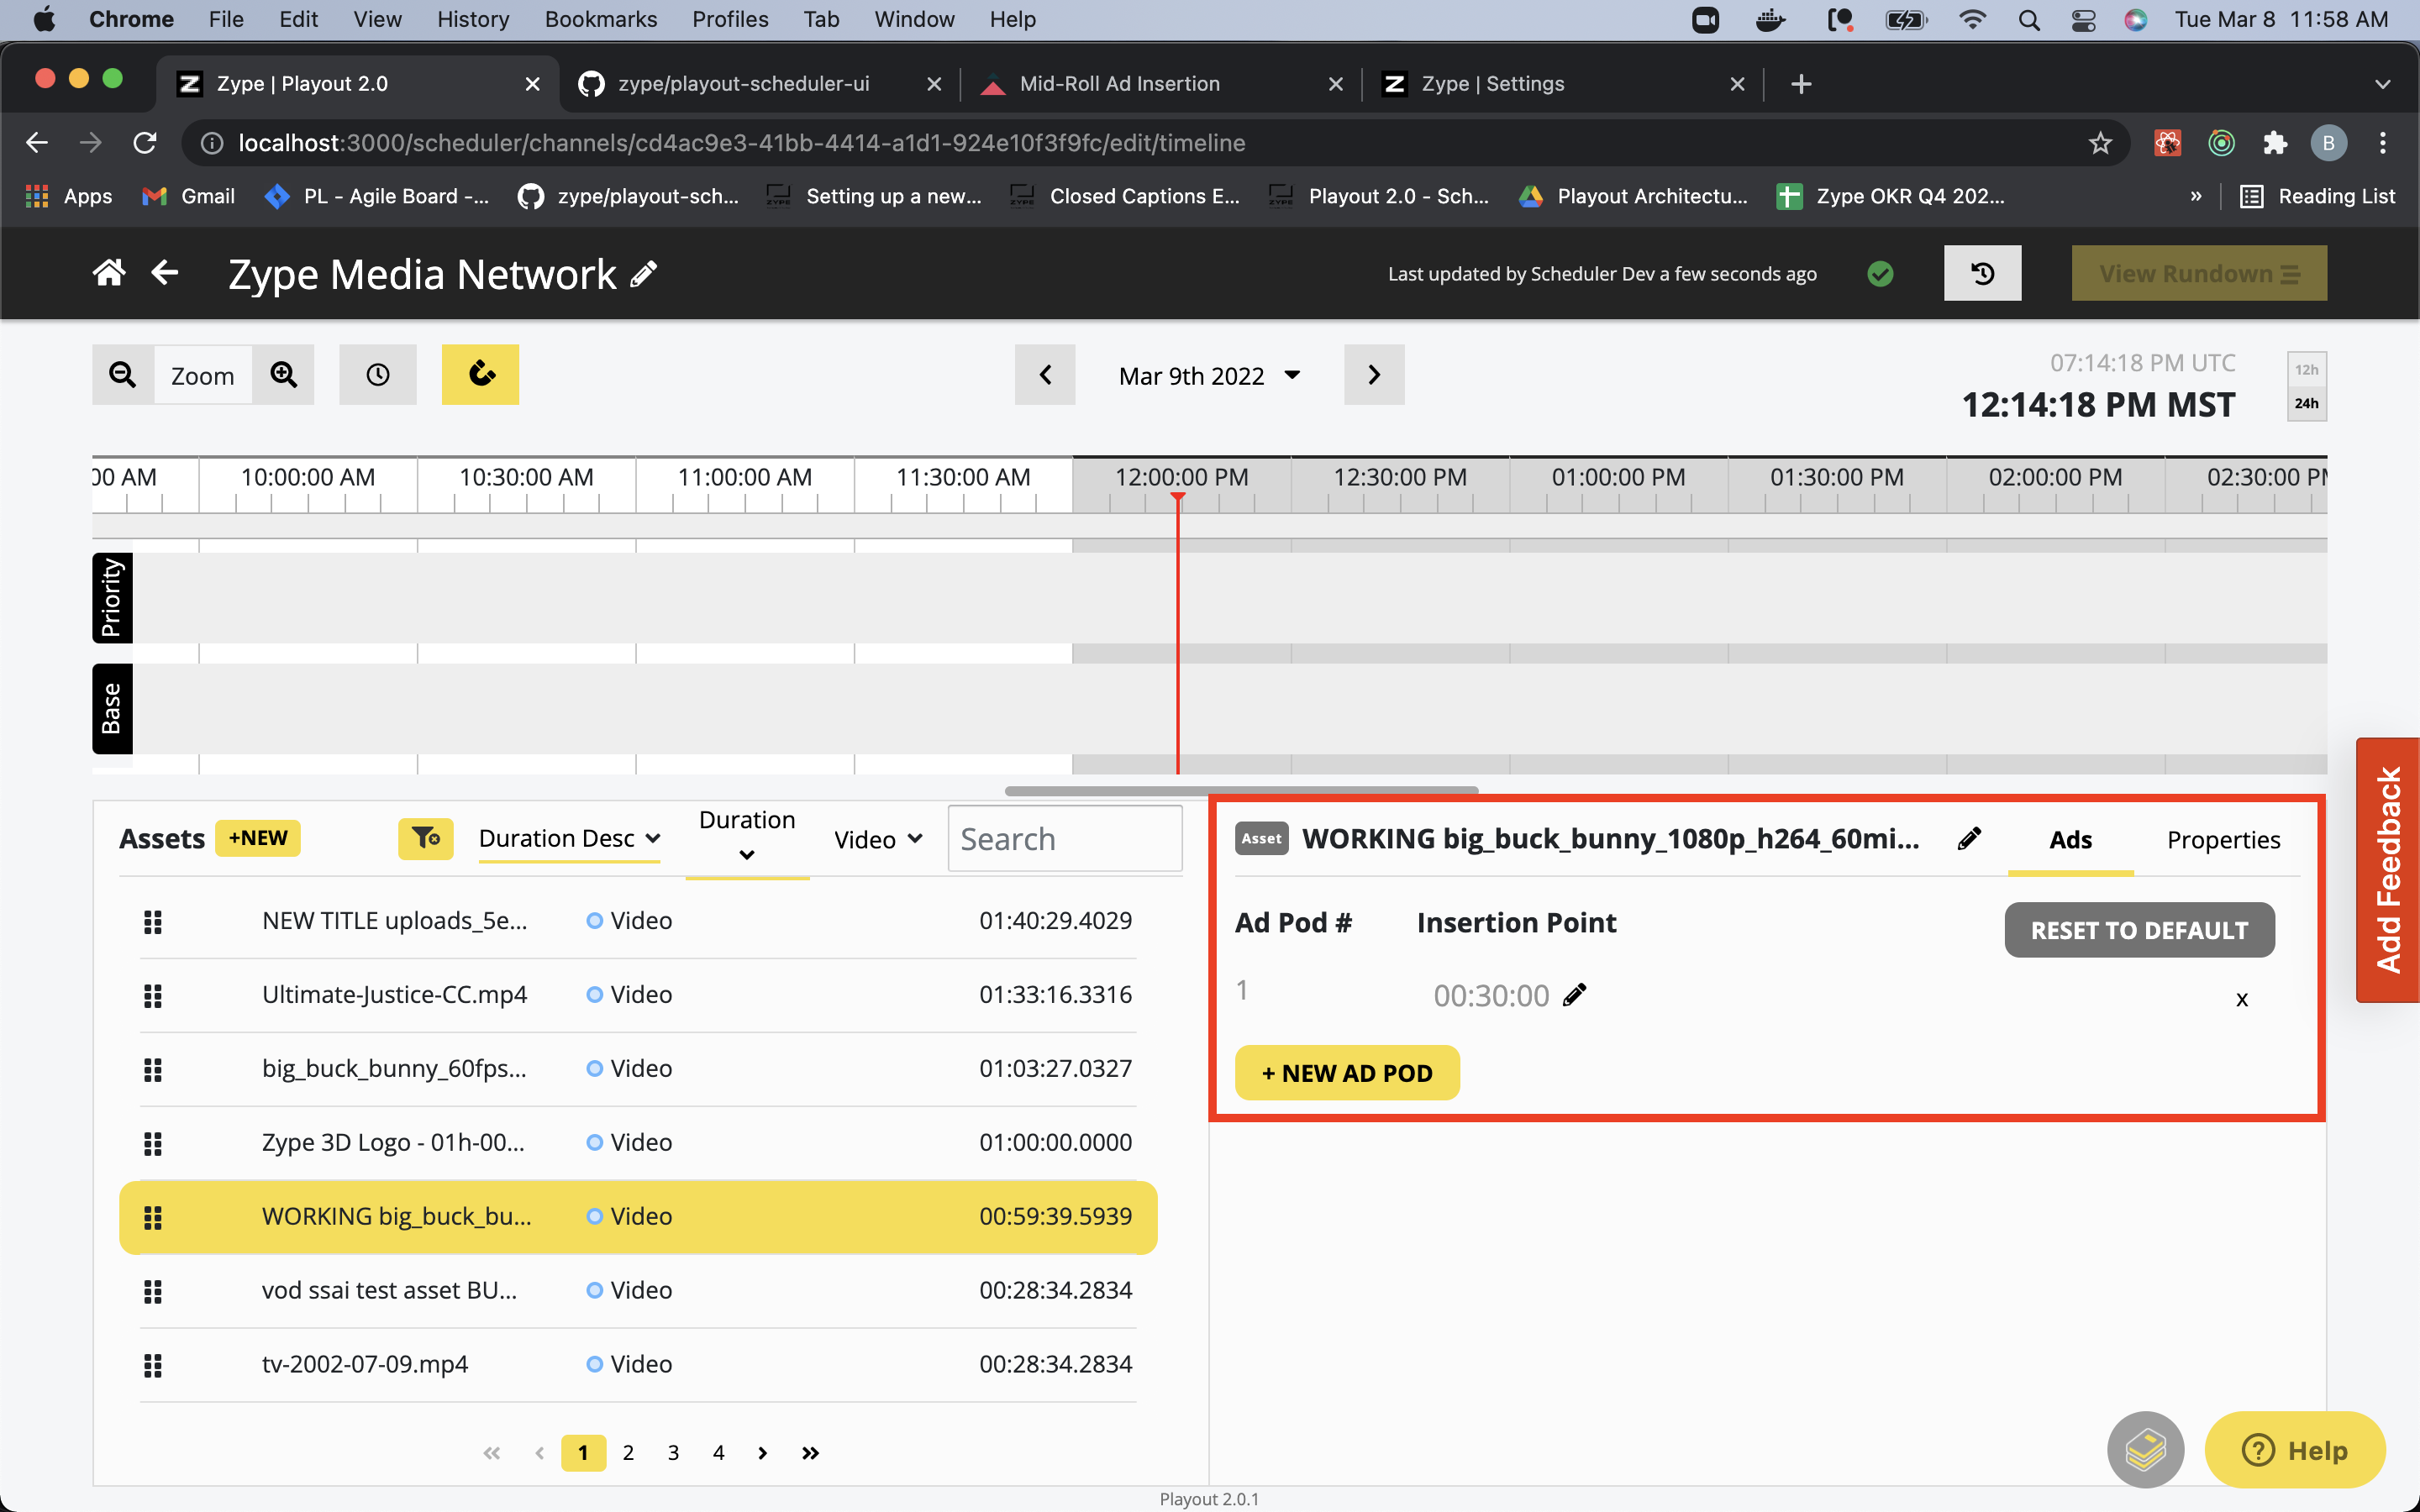This screenshot has height=1512, width=2420.
Task: Open the asset filter settings
Action: [x=426, y=838]
